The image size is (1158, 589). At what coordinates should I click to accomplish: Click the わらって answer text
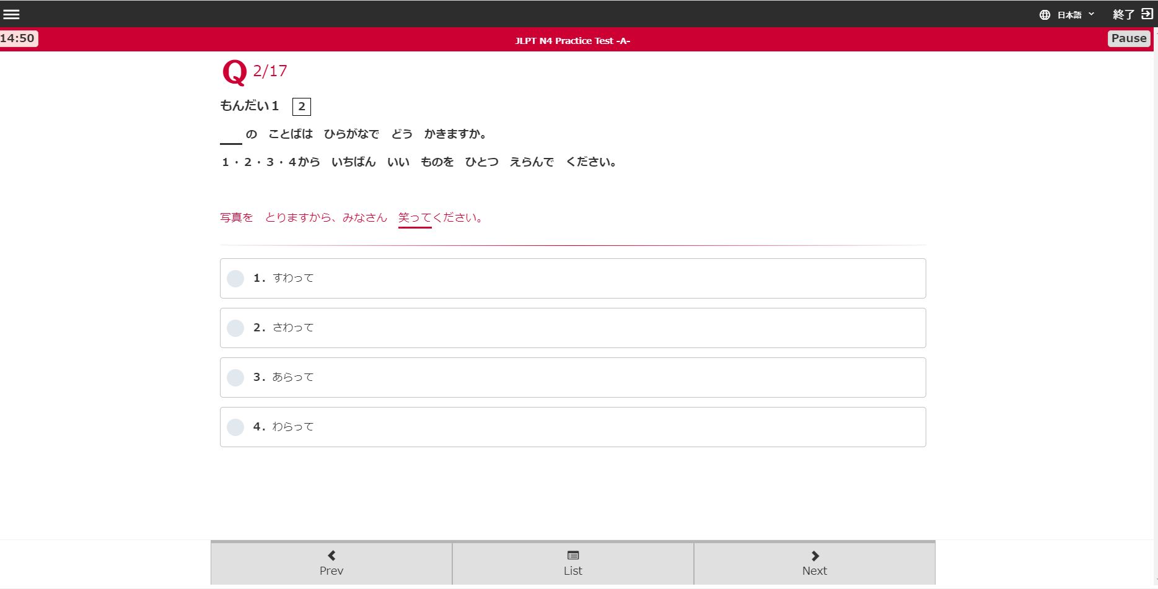point(293,427)
